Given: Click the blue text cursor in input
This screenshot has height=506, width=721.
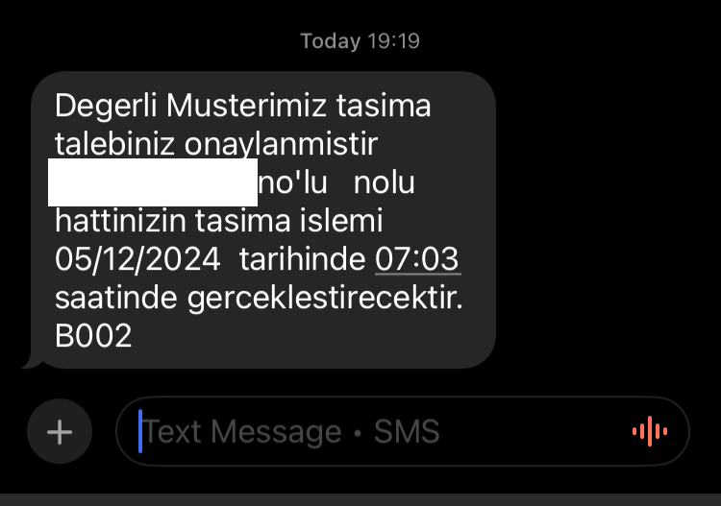Looking at the screenshot, I should pyautogui.click(x=140, y=431).
